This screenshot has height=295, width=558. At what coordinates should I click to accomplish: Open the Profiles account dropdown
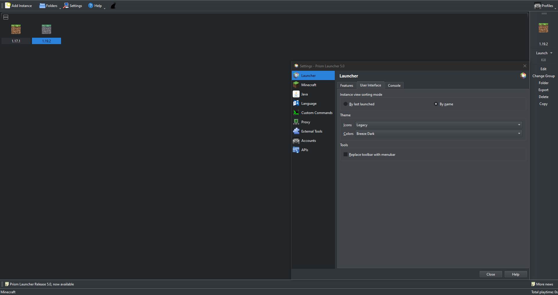point(544,6)
